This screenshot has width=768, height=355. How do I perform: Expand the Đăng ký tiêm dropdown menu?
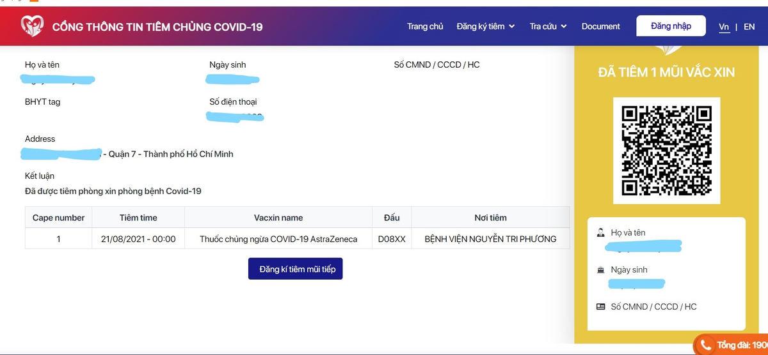[486, 27]
